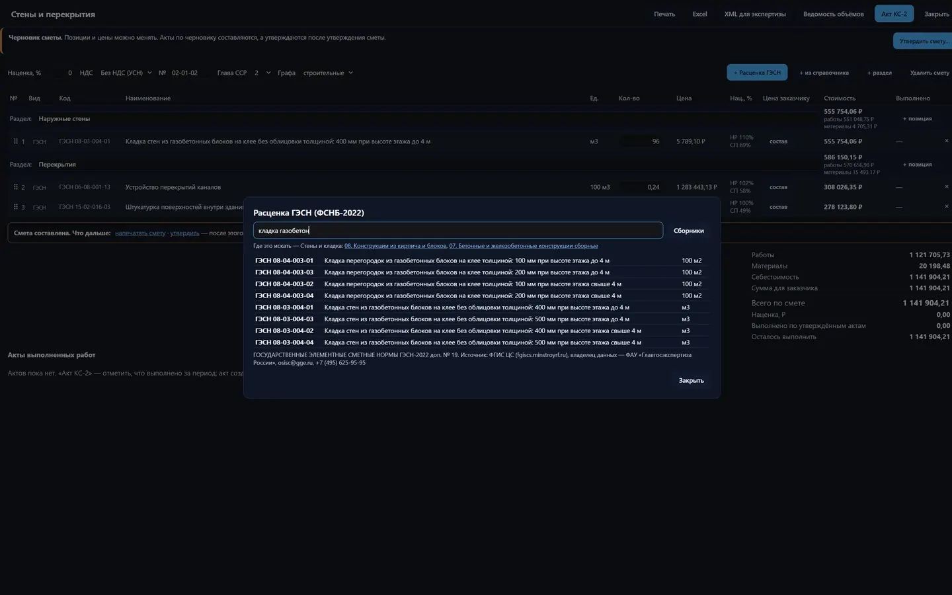
Task: Click Утвердить смету button
Action: (x=924, y=41)
